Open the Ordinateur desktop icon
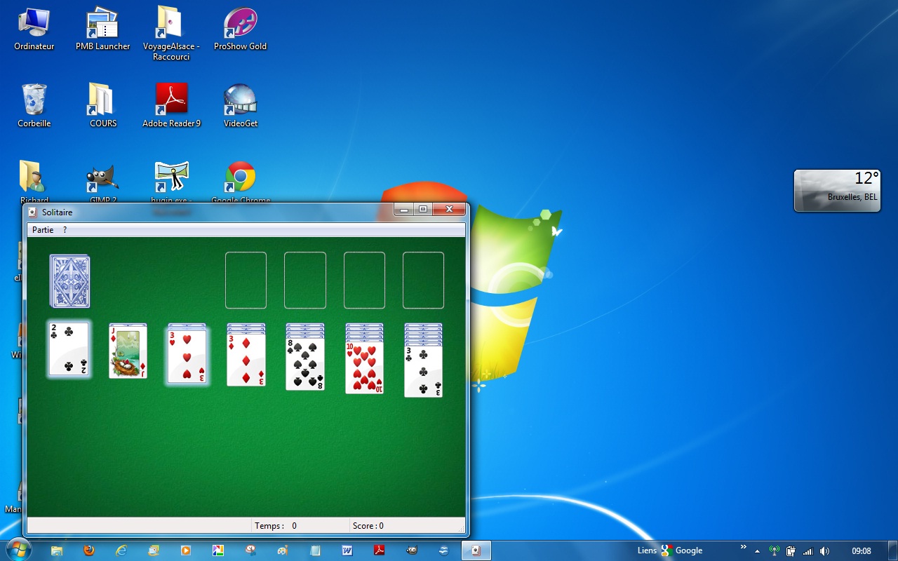Screen dimensions: 898x561 point(34,29)
